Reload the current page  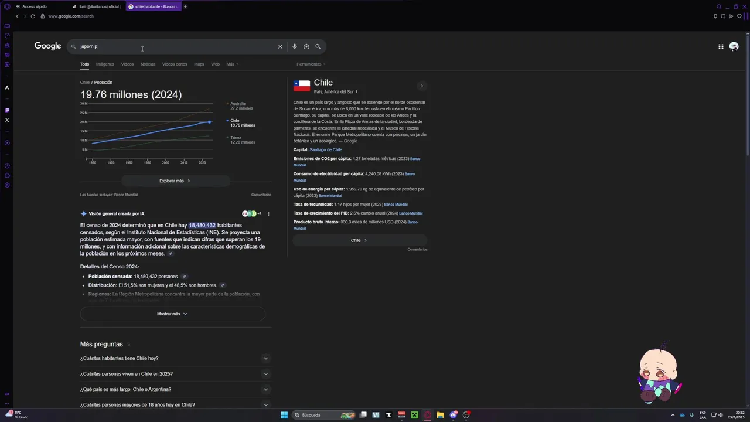click(33, 16)
